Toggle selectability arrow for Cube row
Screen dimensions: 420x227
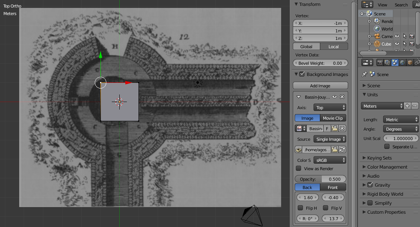click(405, 44)
